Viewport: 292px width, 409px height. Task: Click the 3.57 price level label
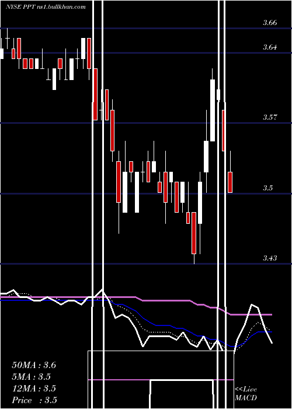tap(270, 117)
